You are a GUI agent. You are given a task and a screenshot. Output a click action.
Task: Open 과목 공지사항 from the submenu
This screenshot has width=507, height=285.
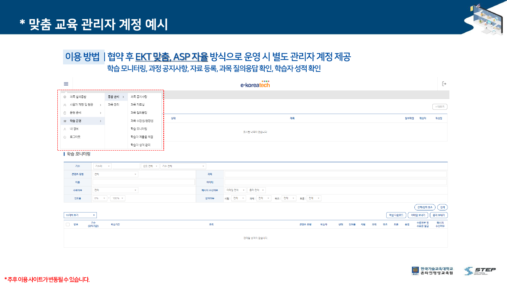click(139, 97)
